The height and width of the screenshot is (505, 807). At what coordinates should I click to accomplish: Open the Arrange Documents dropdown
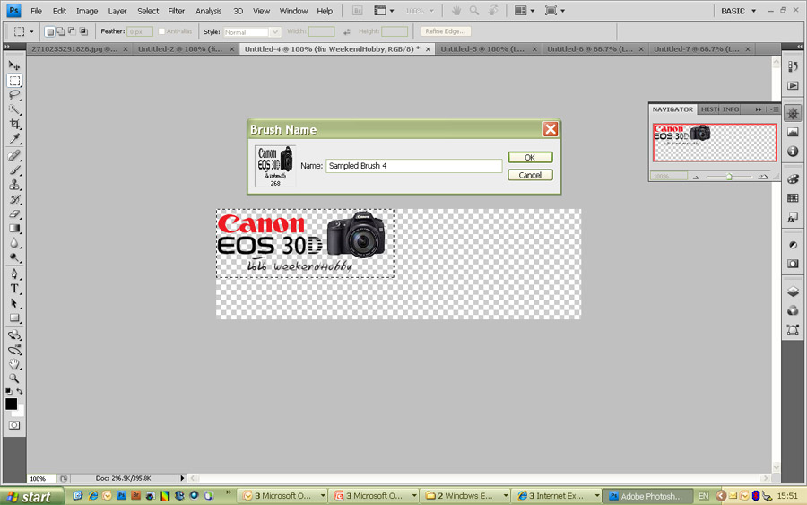click(525, 11)
